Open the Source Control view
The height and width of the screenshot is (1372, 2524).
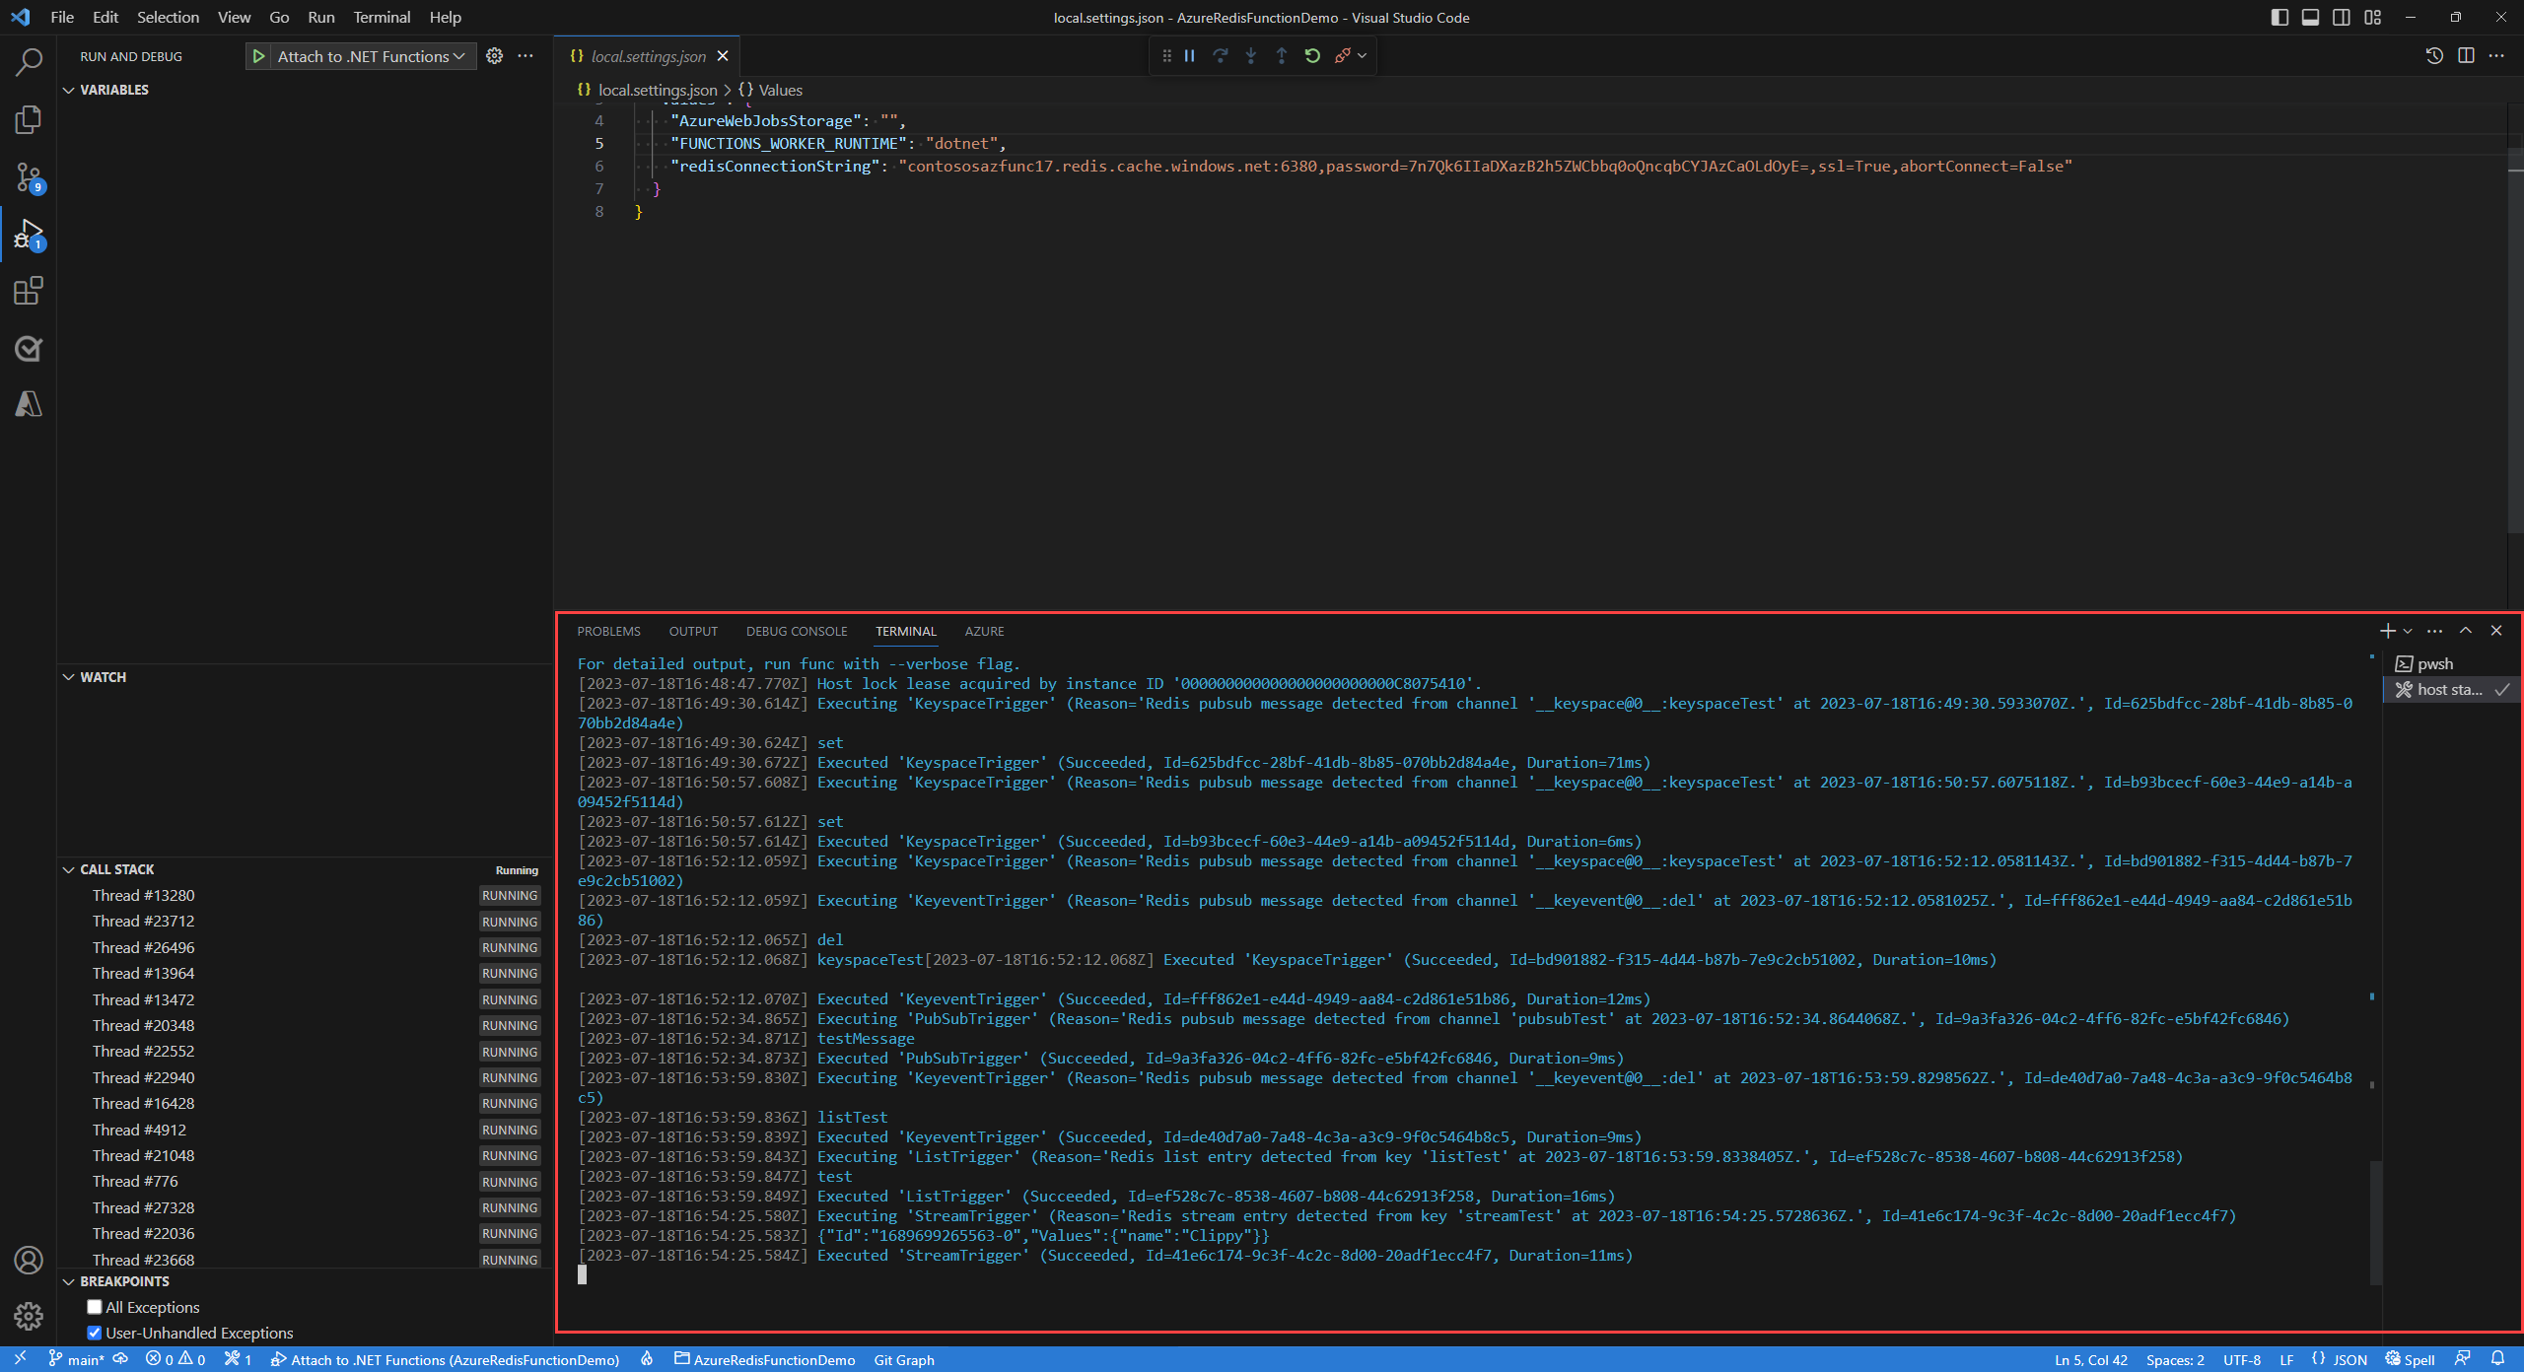[x=29, y=177]
